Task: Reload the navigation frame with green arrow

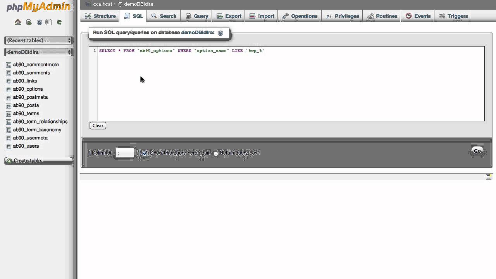Action: tap(59, 22)
